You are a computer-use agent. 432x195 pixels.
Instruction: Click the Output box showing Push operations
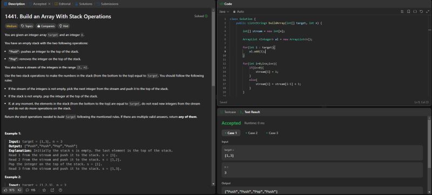[x=322, y=191]
